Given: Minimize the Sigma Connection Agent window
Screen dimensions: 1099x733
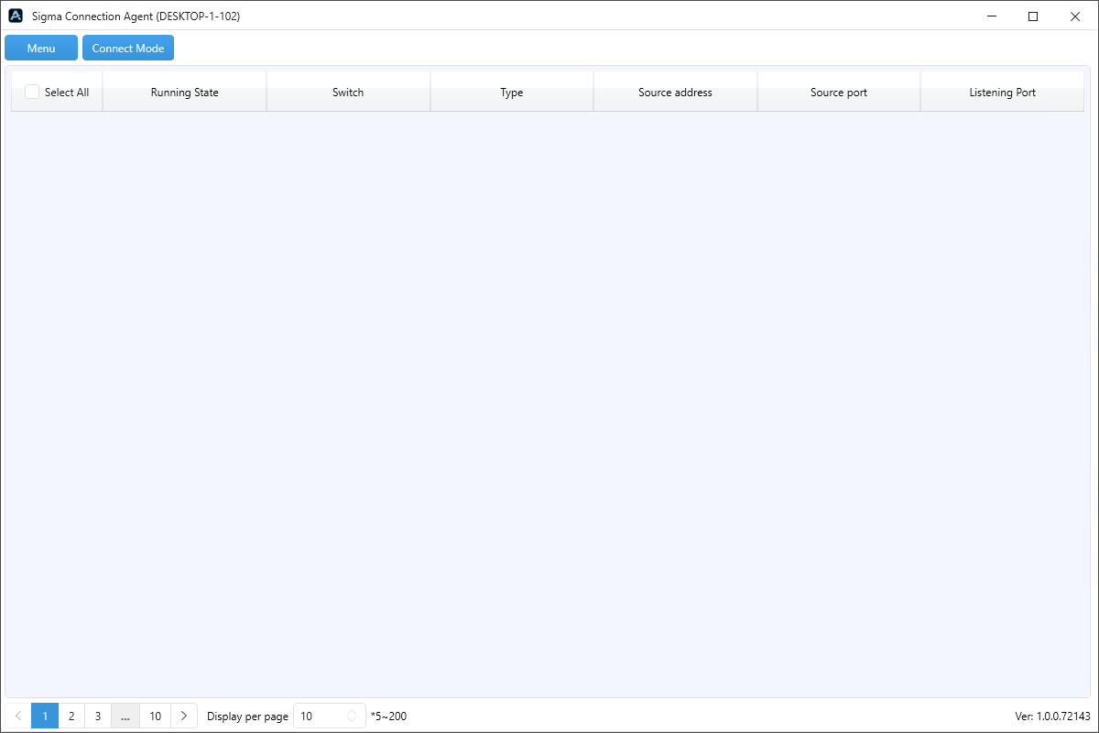Looking at the screenshot, I should [992, 16].
